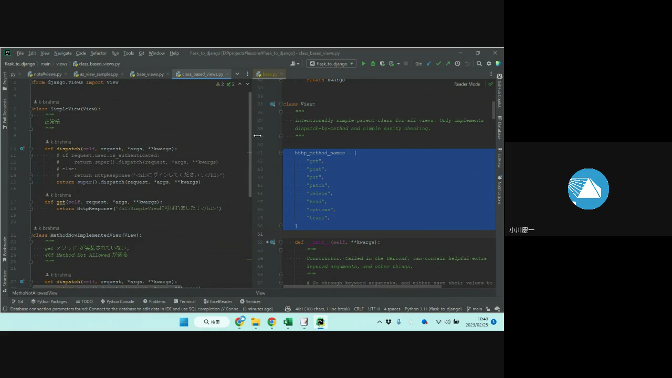Toggle the read-only lock icon in the status bar

click(x=488, y=309)
